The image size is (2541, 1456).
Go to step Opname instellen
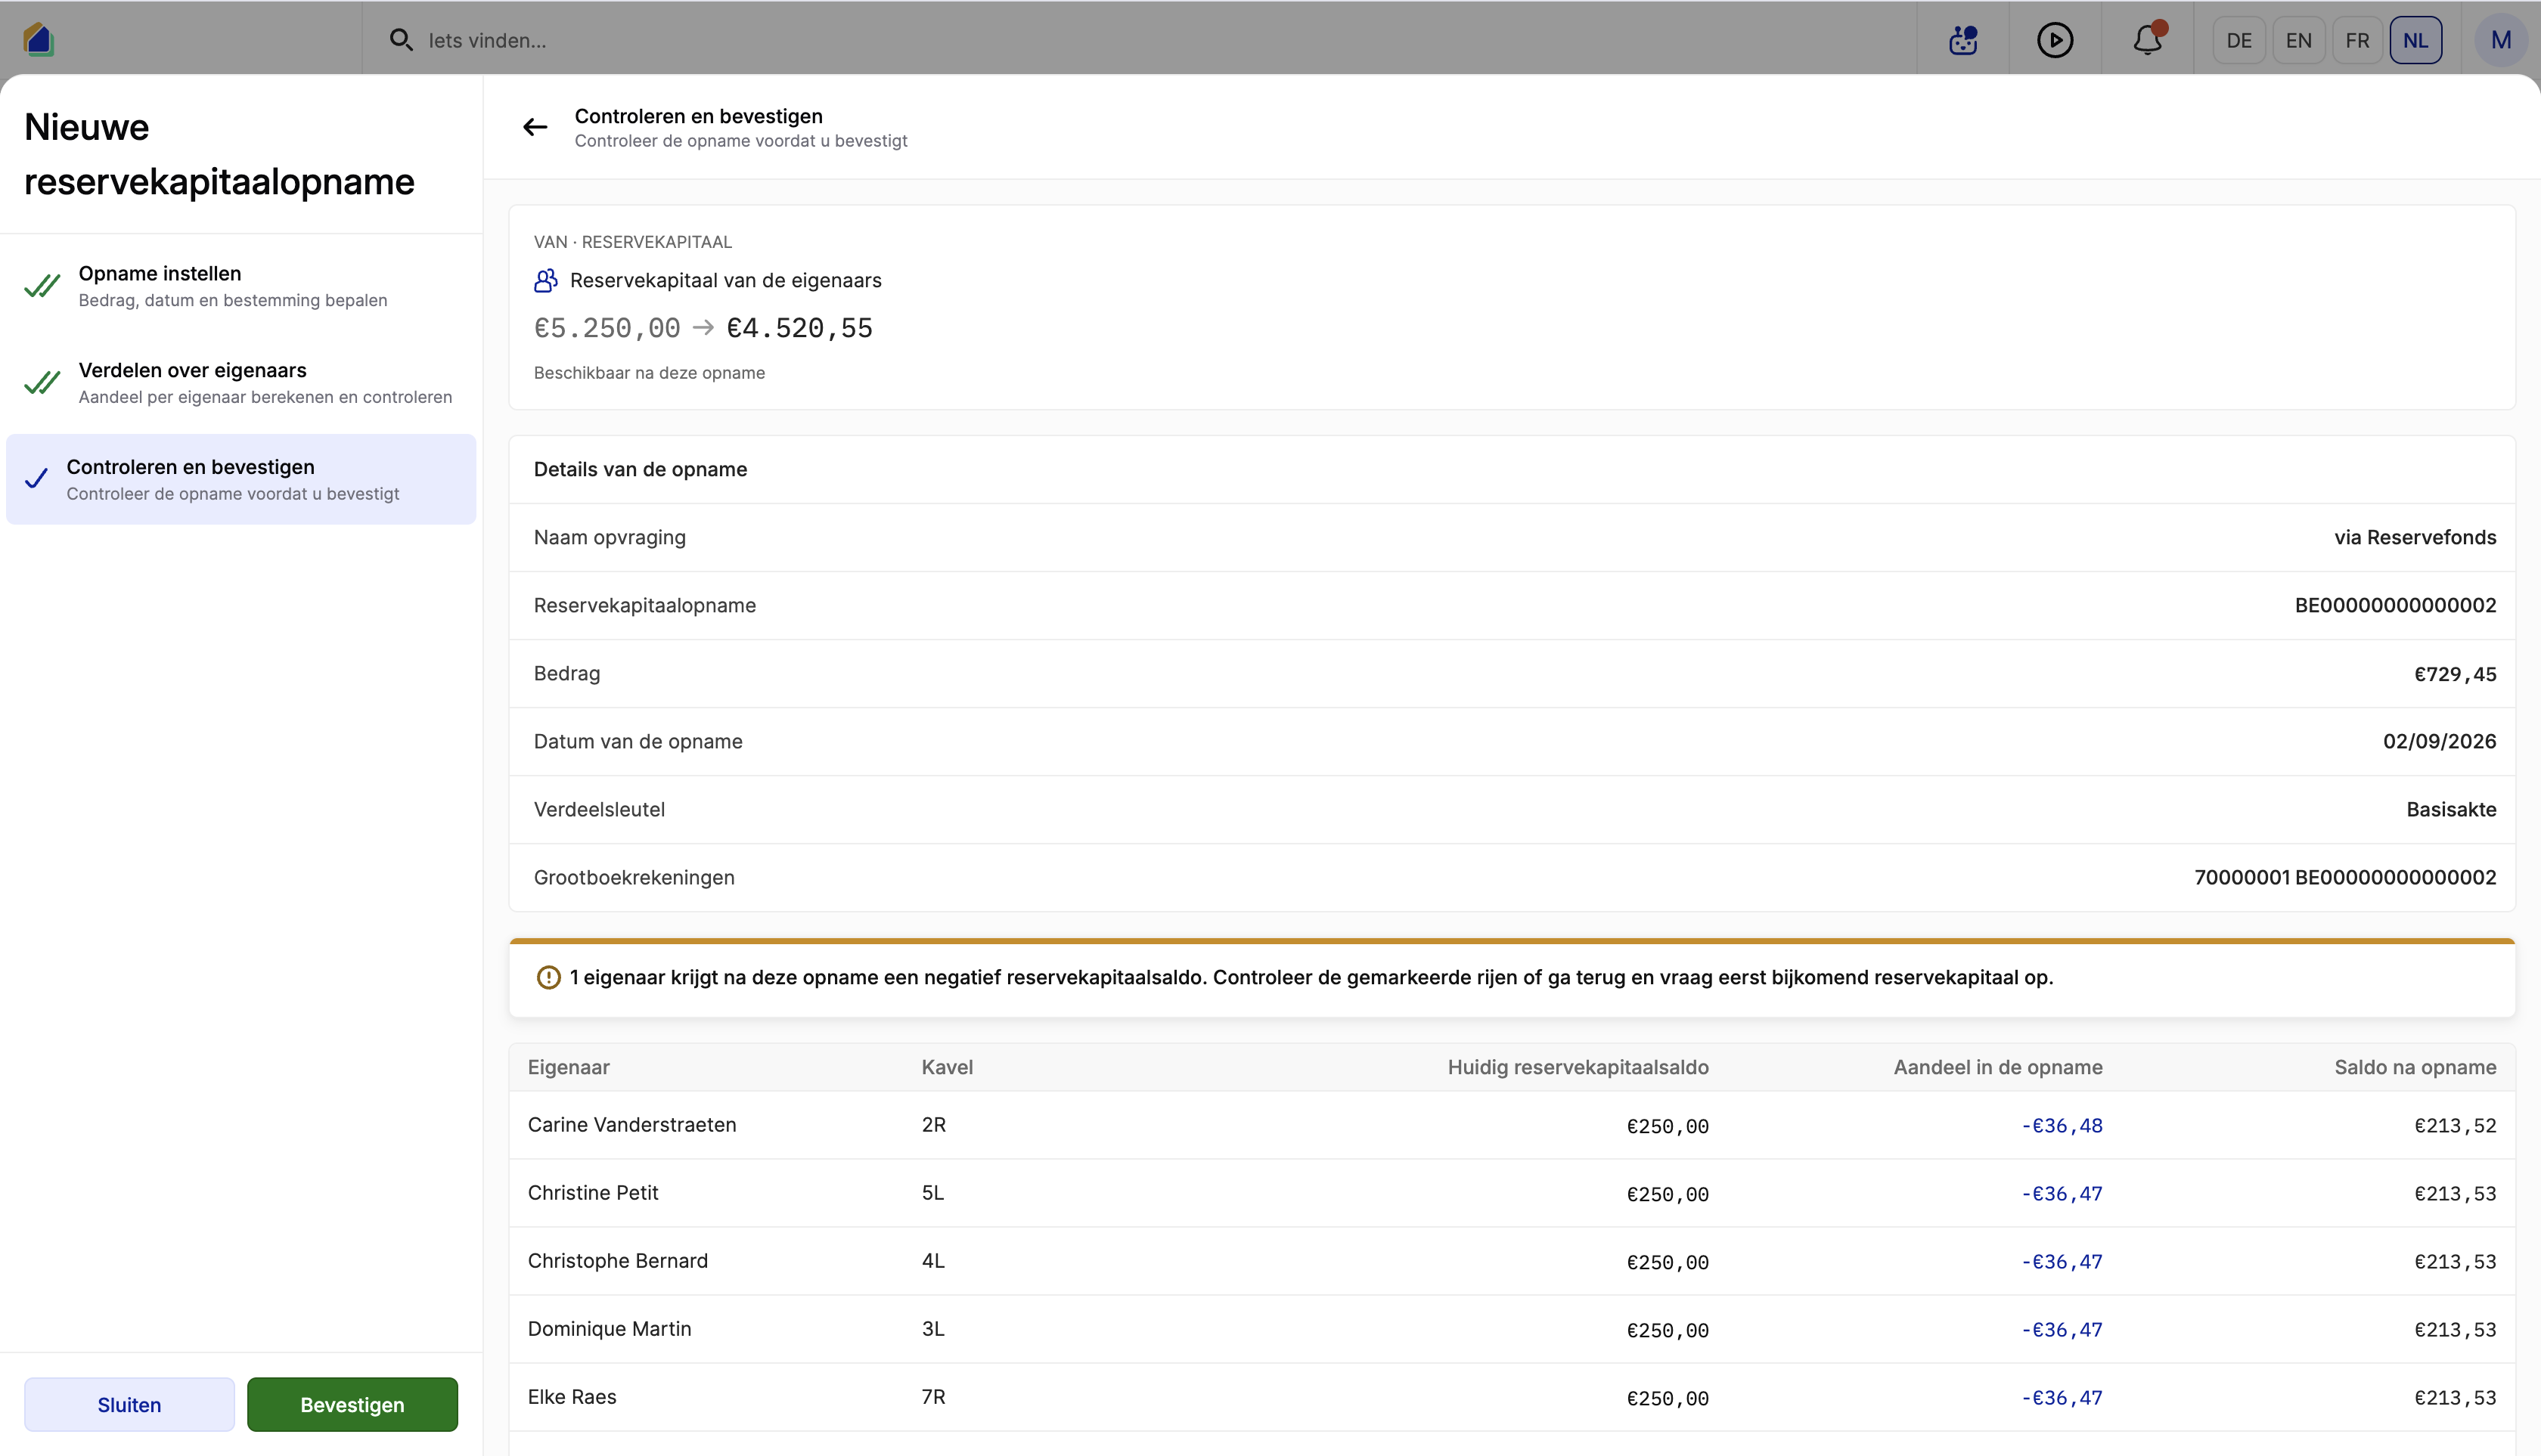click(x=241, y=286)
